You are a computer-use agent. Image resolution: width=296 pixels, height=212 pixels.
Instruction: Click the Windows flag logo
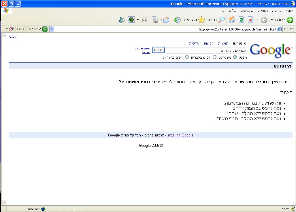point(6,11)
